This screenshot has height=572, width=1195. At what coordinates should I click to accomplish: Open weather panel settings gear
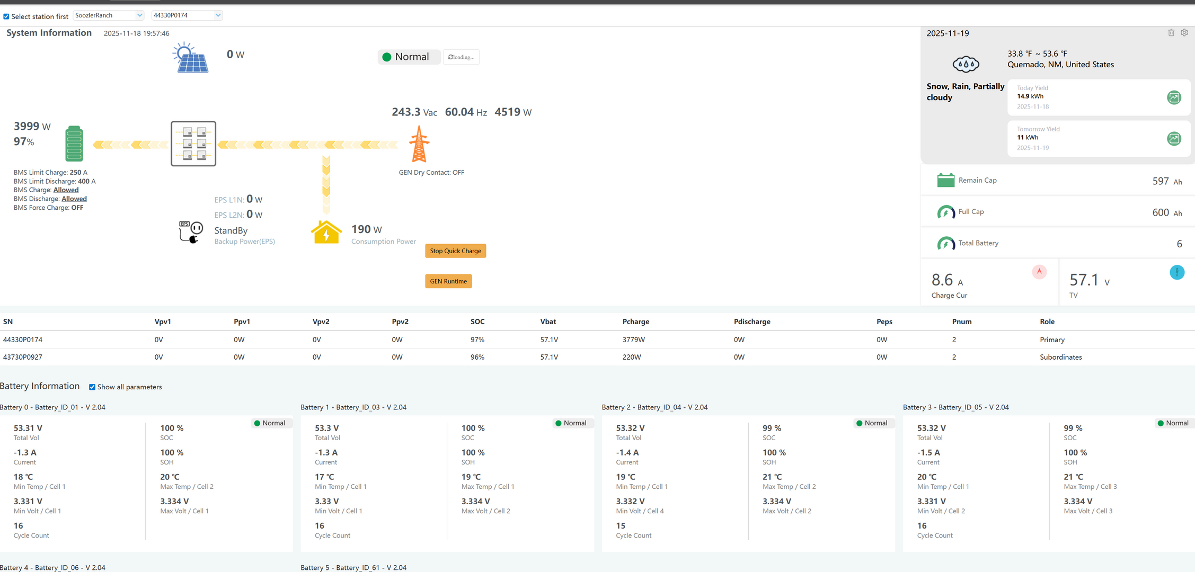tap(1184, 33)
